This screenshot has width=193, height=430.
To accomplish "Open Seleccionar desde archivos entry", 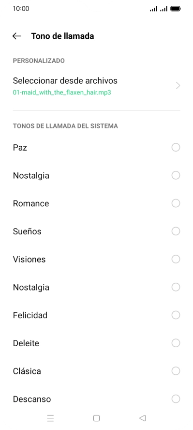I will 96,86.
